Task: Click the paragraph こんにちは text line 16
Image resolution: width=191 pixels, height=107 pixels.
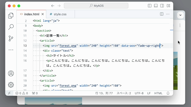Action: point(105,63)
